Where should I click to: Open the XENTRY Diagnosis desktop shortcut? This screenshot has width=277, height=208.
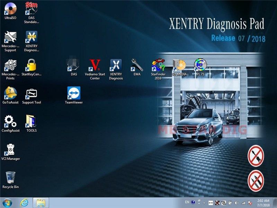[x=116, y=65]
